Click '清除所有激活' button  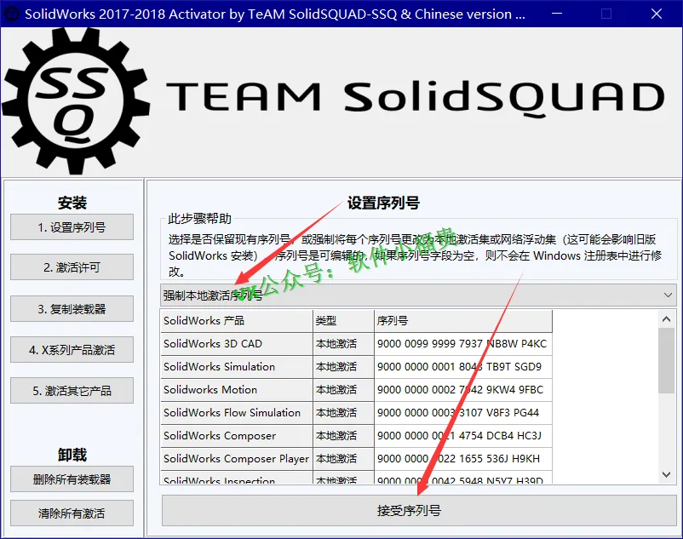pos(72,513)
